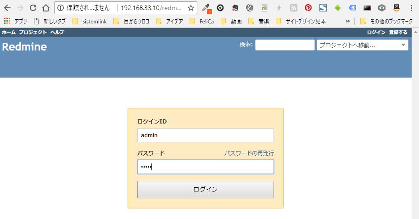Expand hidden bookmarks with the double chevron
This screenshot has height=219, width=419.
tap(347, 21)
